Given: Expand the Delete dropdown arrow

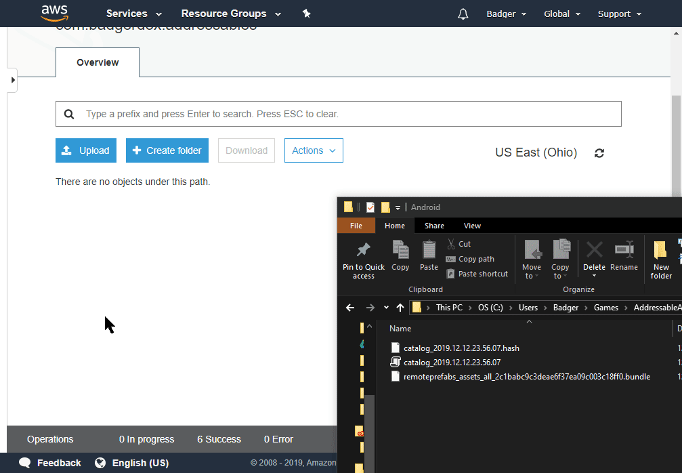Looking at the screenshot, I should [594, 276].
